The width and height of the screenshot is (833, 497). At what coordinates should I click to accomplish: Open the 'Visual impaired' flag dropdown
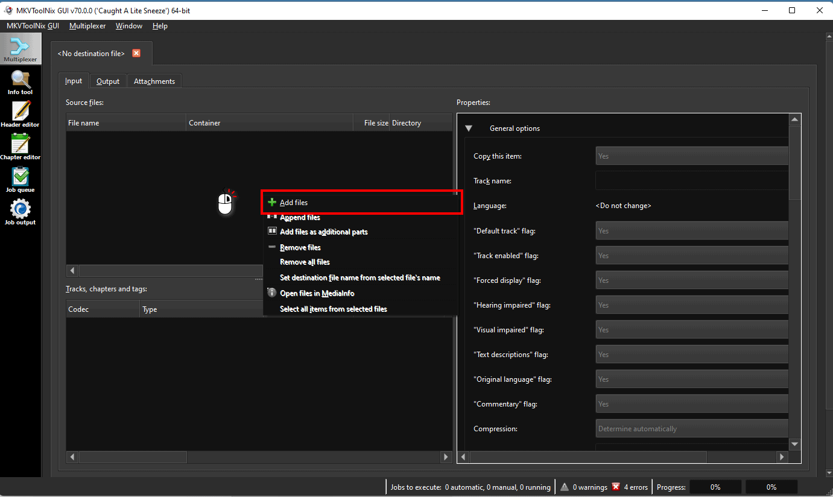(x=692, y=329)
